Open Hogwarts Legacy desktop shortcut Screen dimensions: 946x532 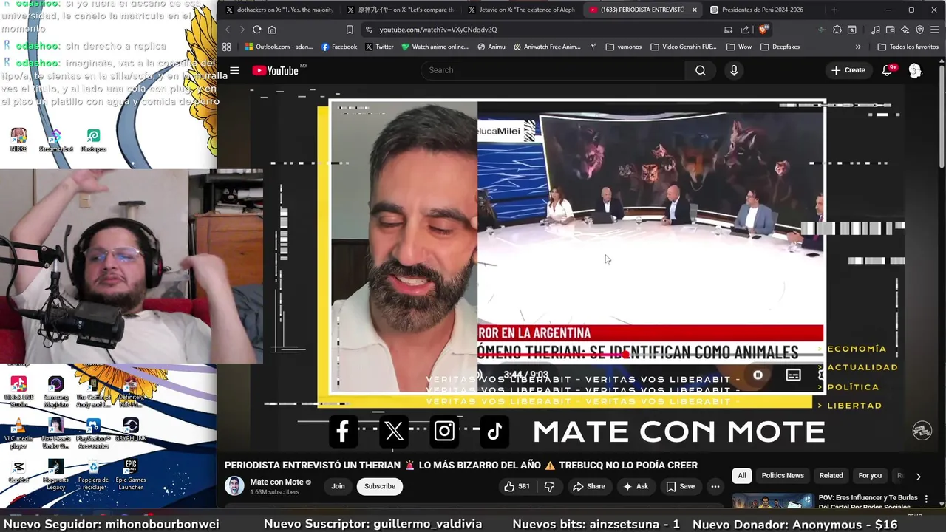[56, 474]
